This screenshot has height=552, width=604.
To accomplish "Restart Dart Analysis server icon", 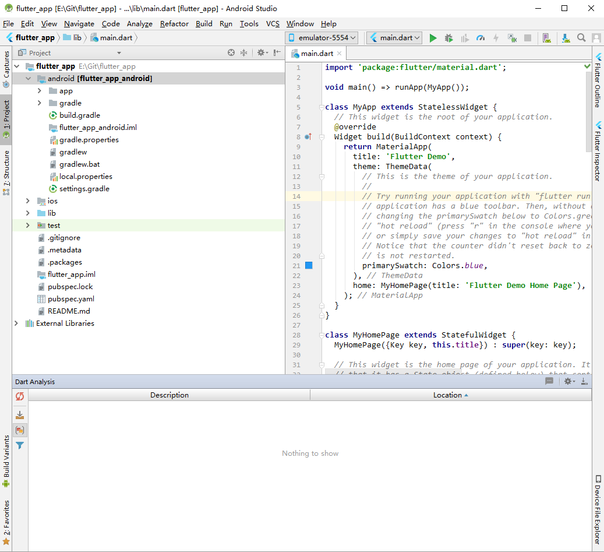I will click(x=20, y=396).
